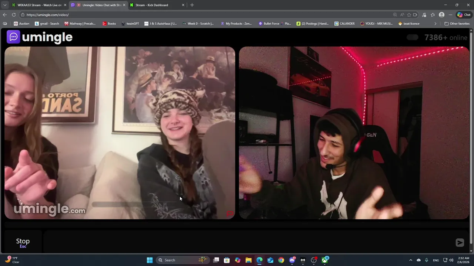Open browser profile avatar

coord(441,15)
